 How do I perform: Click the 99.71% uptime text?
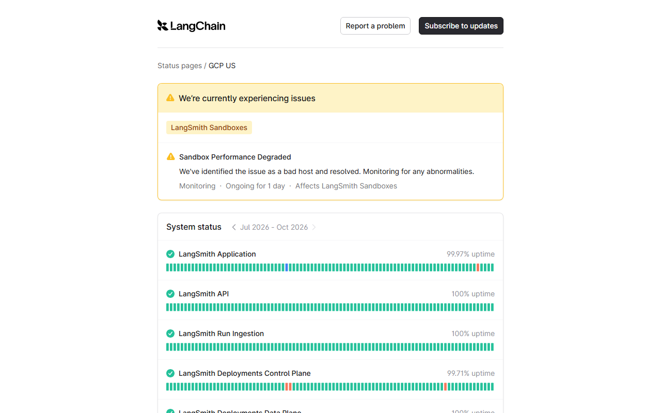pyautogui.click(x=470, y=373)
